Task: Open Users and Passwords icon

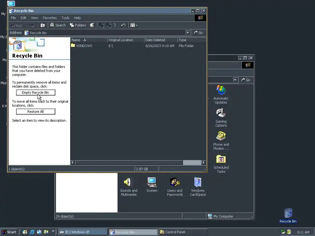Action: pyautogui.click(x=175, y=187)
